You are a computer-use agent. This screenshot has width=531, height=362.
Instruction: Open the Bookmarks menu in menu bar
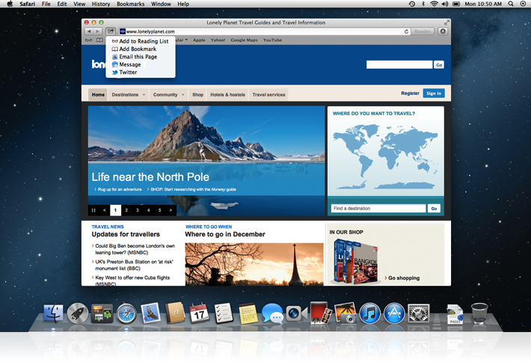(x=130, y=4)
